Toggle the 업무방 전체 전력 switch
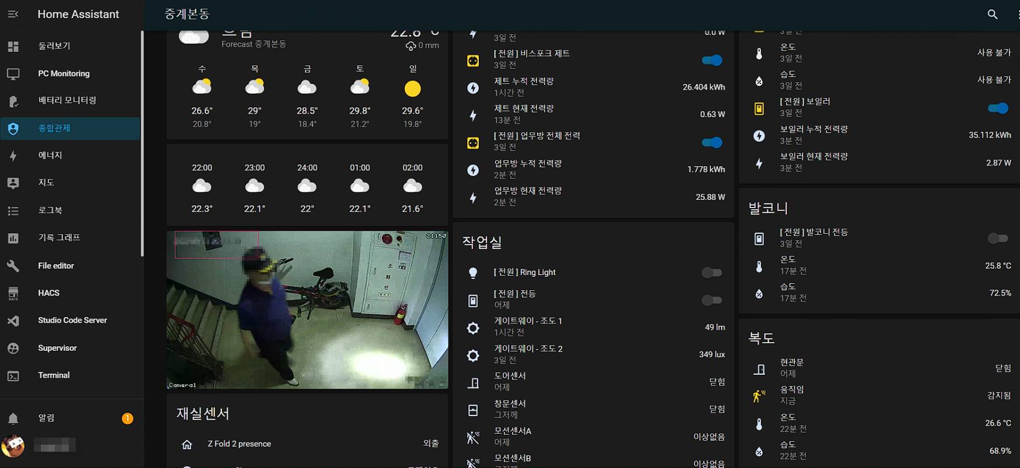Image resolution: width=1020 pixels, height=468 pixels. tap(711, 142)
